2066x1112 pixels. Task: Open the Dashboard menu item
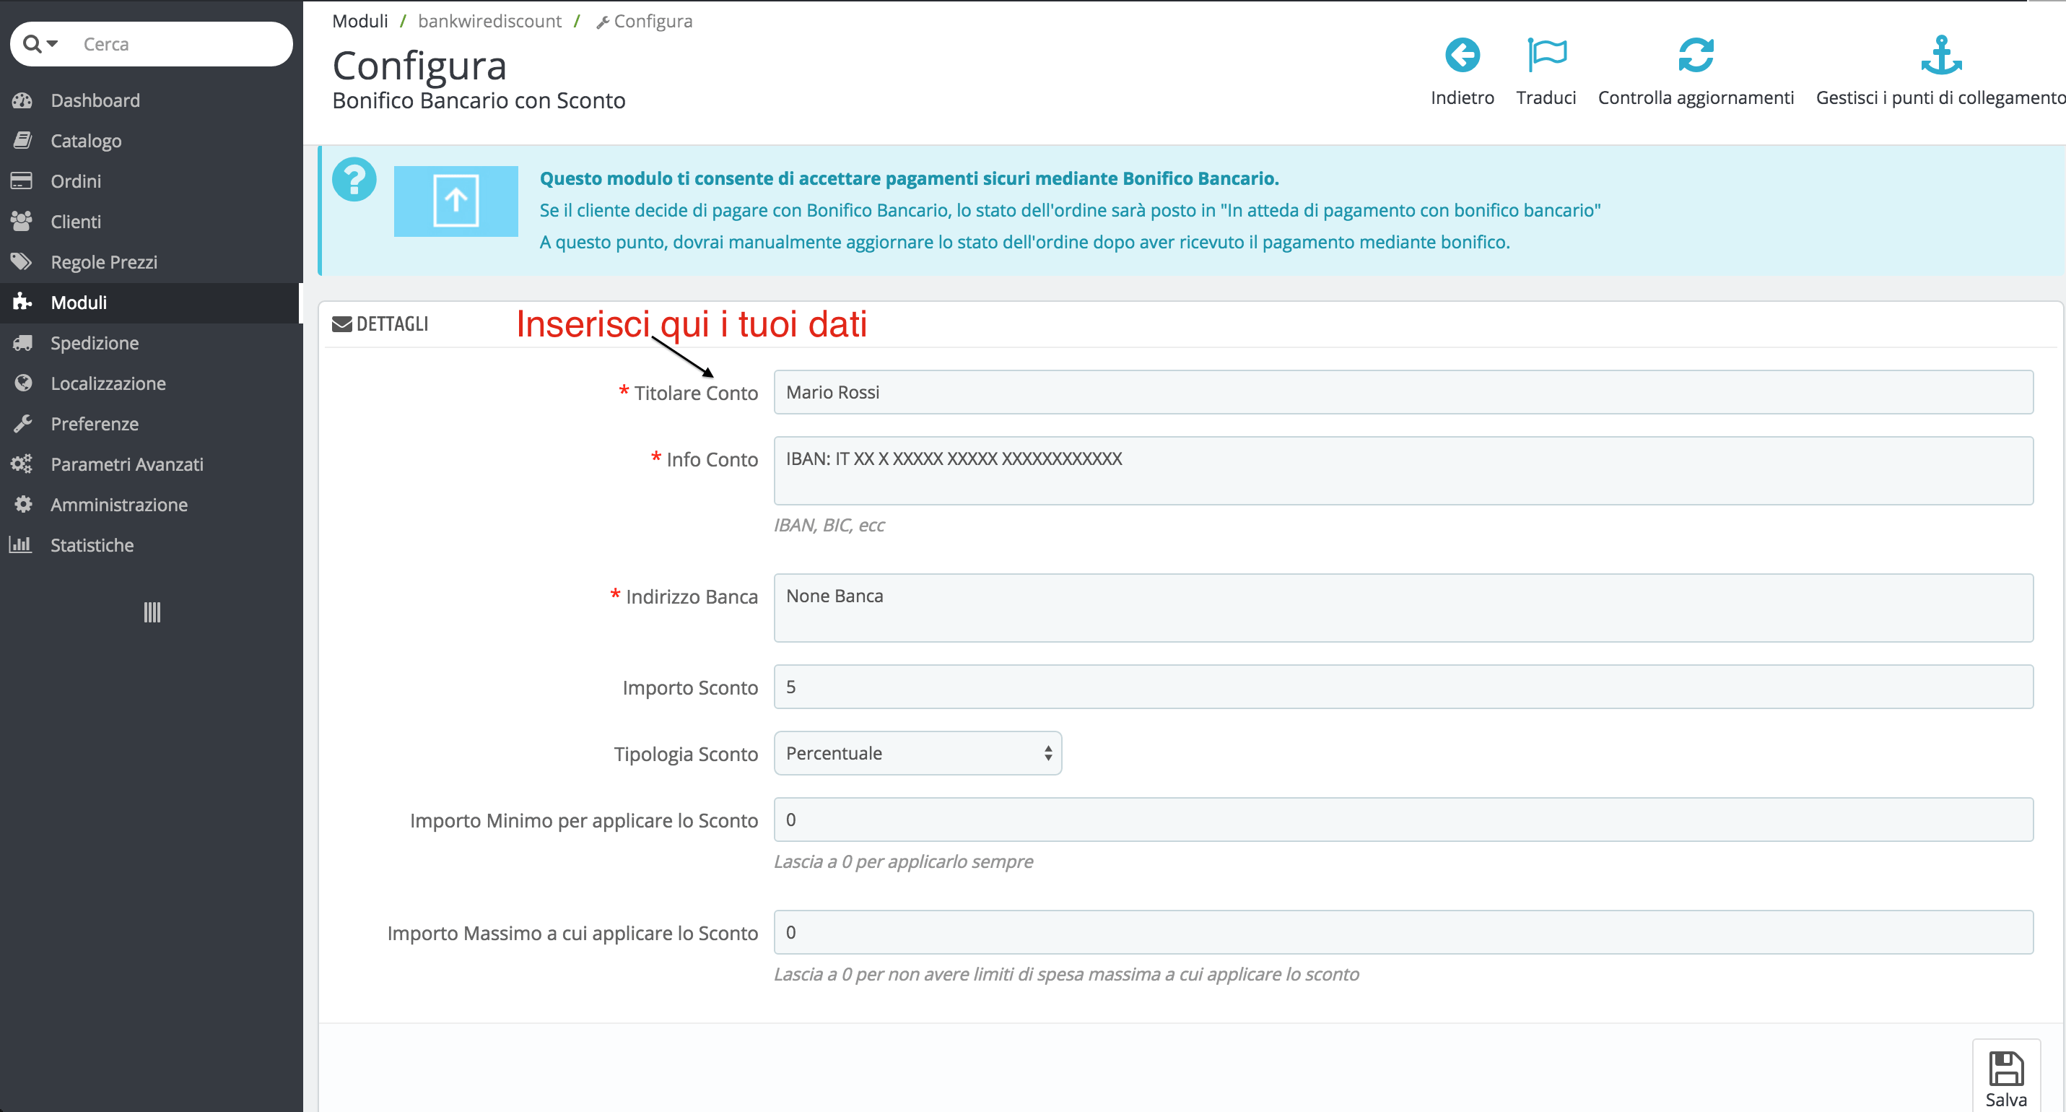[x=151, y=100]
